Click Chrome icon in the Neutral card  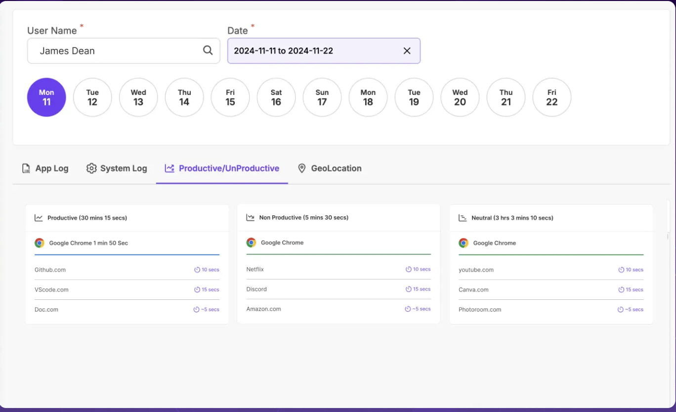point(464,243)
